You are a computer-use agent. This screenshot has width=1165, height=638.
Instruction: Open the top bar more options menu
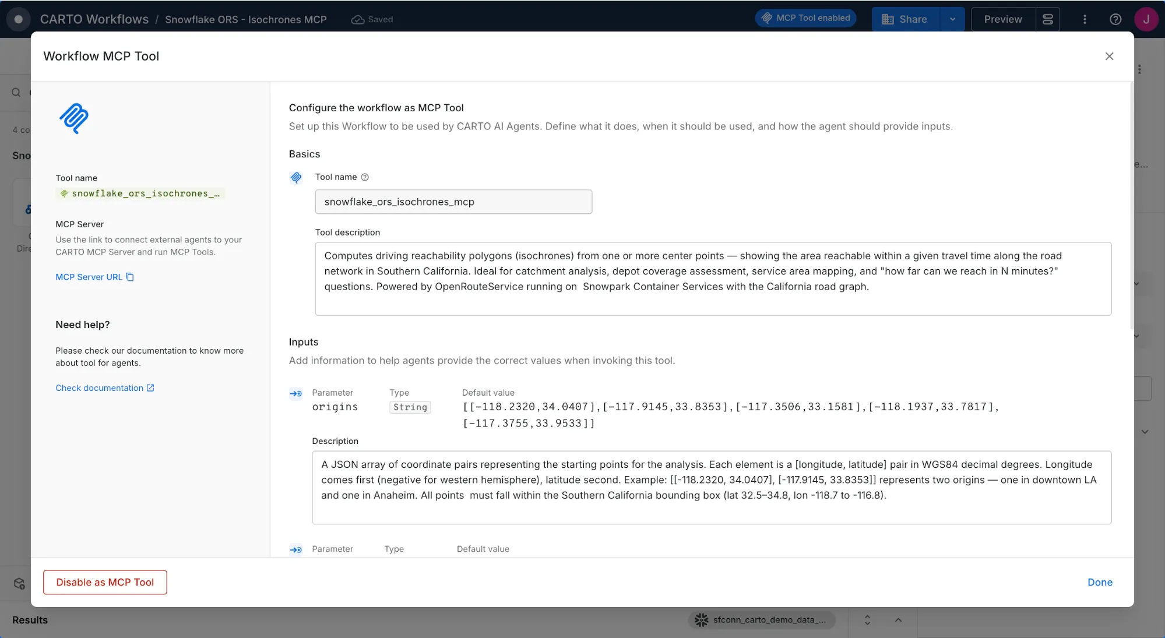(1085, 19)
